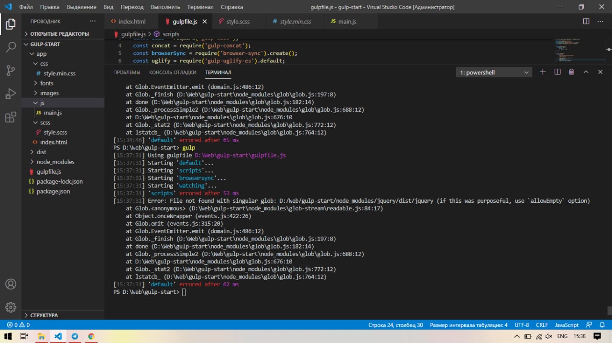Open main.js in the file tree

point(63,113)
